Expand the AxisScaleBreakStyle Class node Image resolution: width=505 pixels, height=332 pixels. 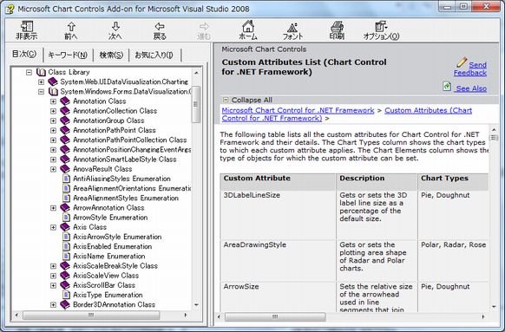point(54,266)
